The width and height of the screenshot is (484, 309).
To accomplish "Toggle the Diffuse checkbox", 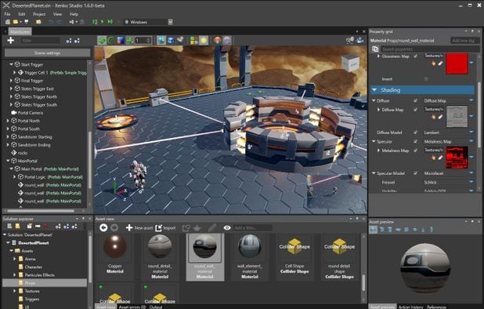I will [416, 100].
